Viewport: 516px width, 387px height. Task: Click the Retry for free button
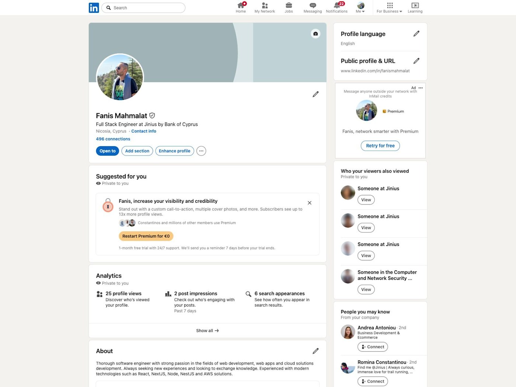point(380,146)
